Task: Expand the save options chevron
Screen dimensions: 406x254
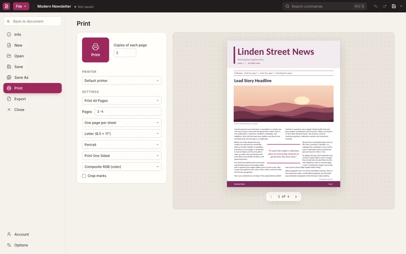Action: 401,6
